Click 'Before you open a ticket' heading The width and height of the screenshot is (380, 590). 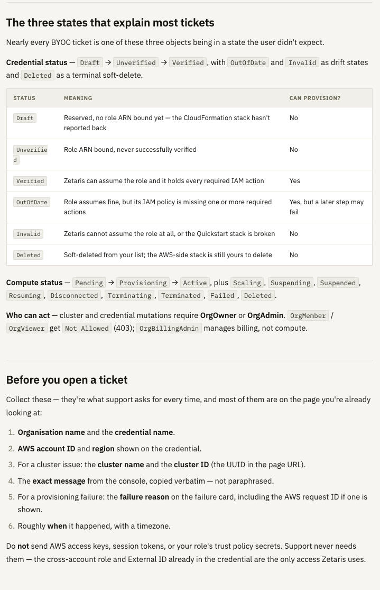[x=67, y=379]
